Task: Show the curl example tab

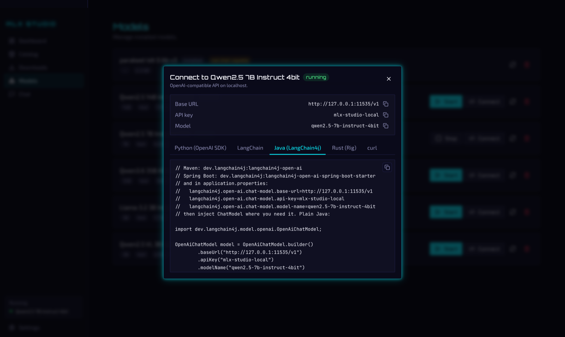Action: point(372,148)
